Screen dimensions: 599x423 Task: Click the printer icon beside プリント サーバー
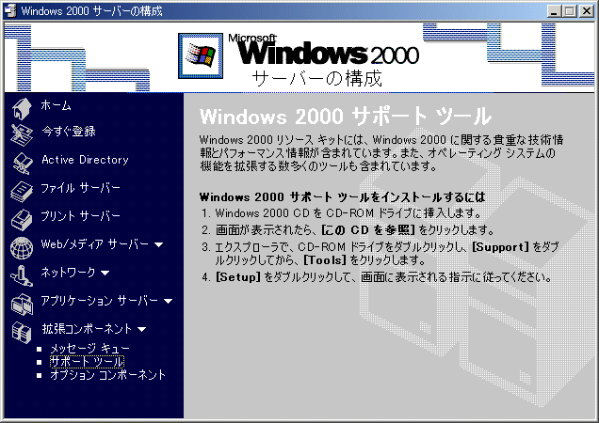coord(22,220)
